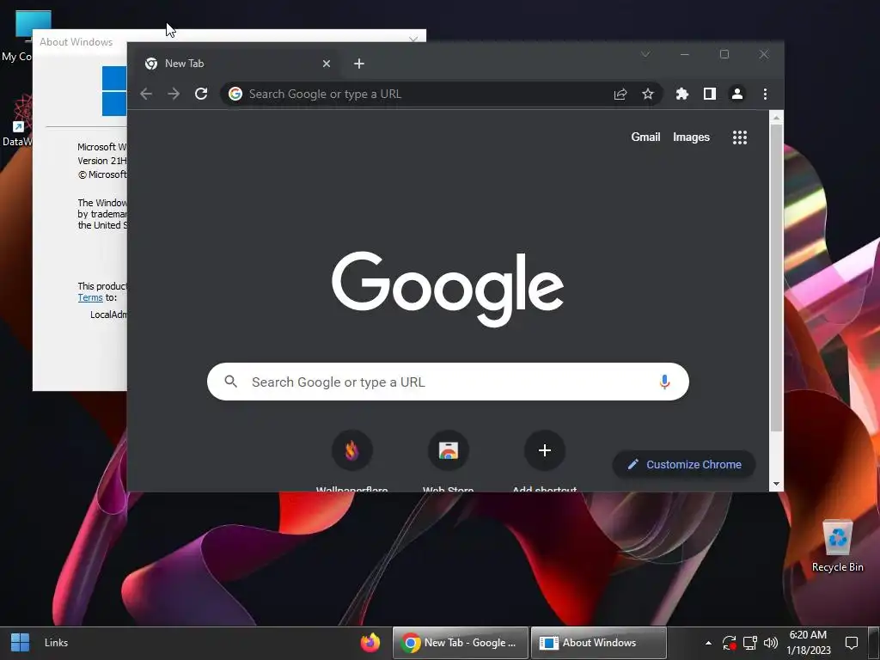Switch to About Windows taskbar button
Image resolution: width=880 pixels, height=660 pixels.
[598, 643]
